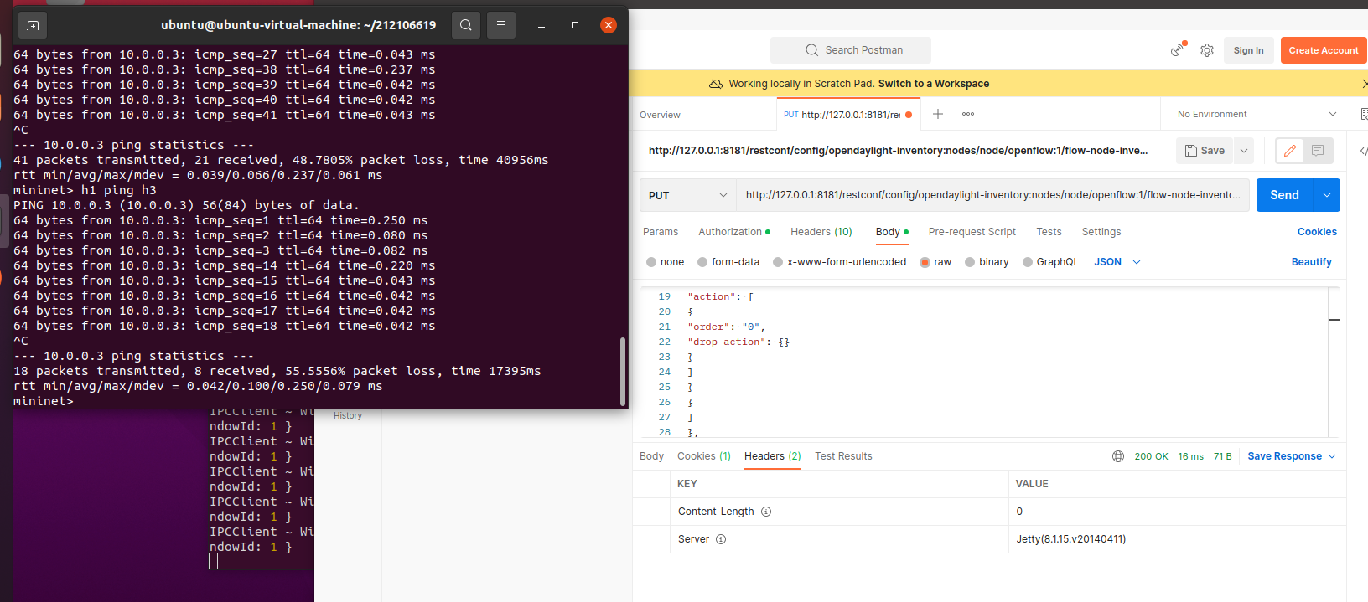Switch to the response Body tab

pos(651,456)
